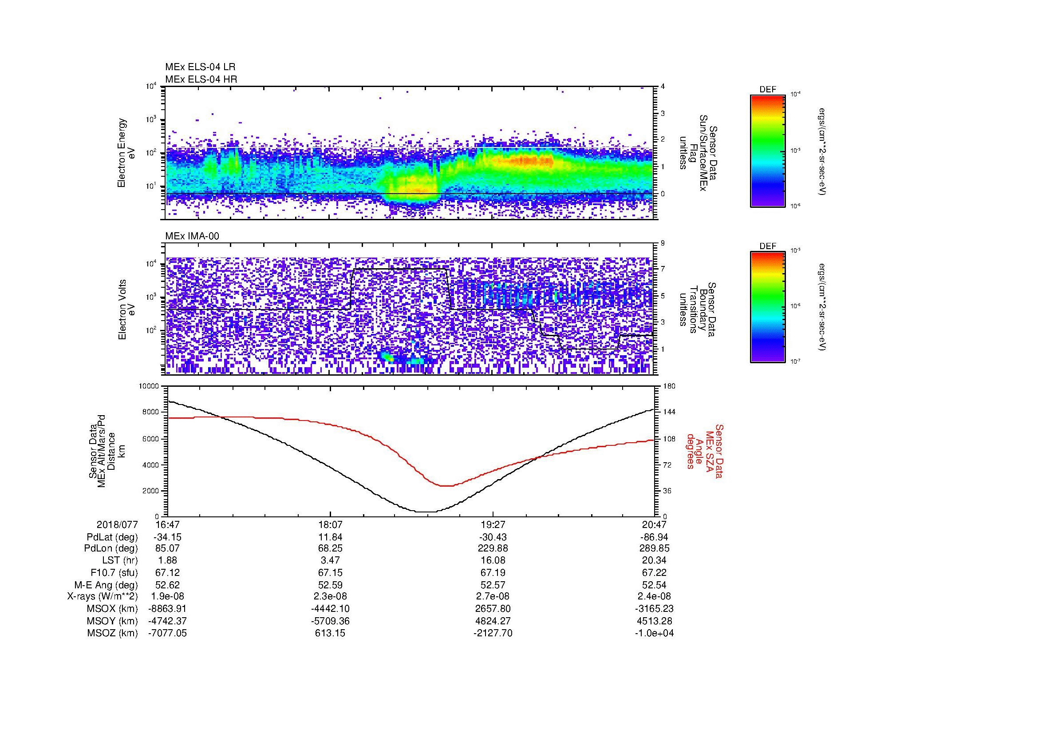The image size is (1038, 734).
Task: Click the minimum of the black altitude curve
Action: [x=426, y=512]
